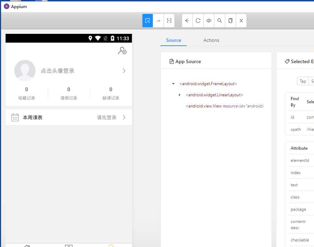
Task: Open the 本周课表 row
Action: pyautogui.click(x=69, y=117)
